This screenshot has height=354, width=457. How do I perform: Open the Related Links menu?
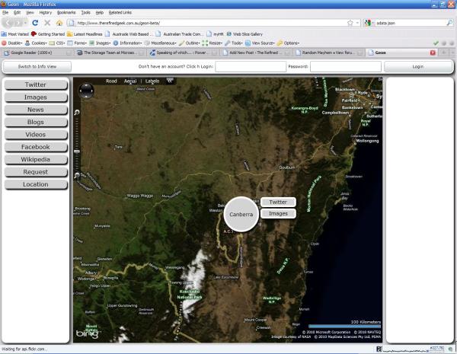120,12
